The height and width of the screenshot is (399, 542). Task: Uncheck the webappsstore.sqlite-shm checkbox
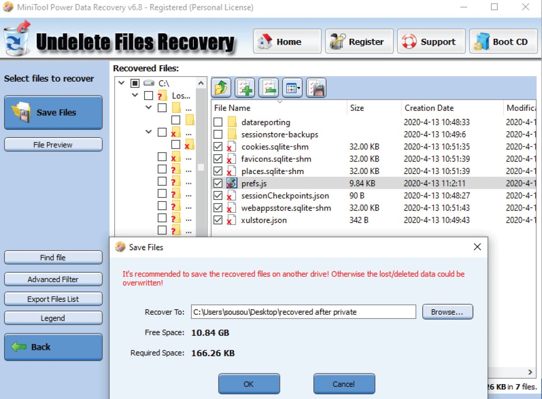tap(218, 208)
